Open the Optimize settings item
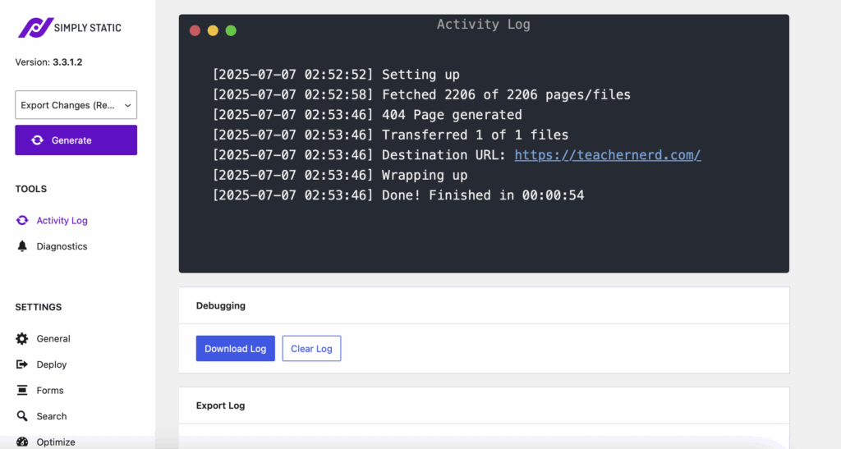Image resolution: width=841 pixels, height=449 pixels. click(x=56, y=442)
